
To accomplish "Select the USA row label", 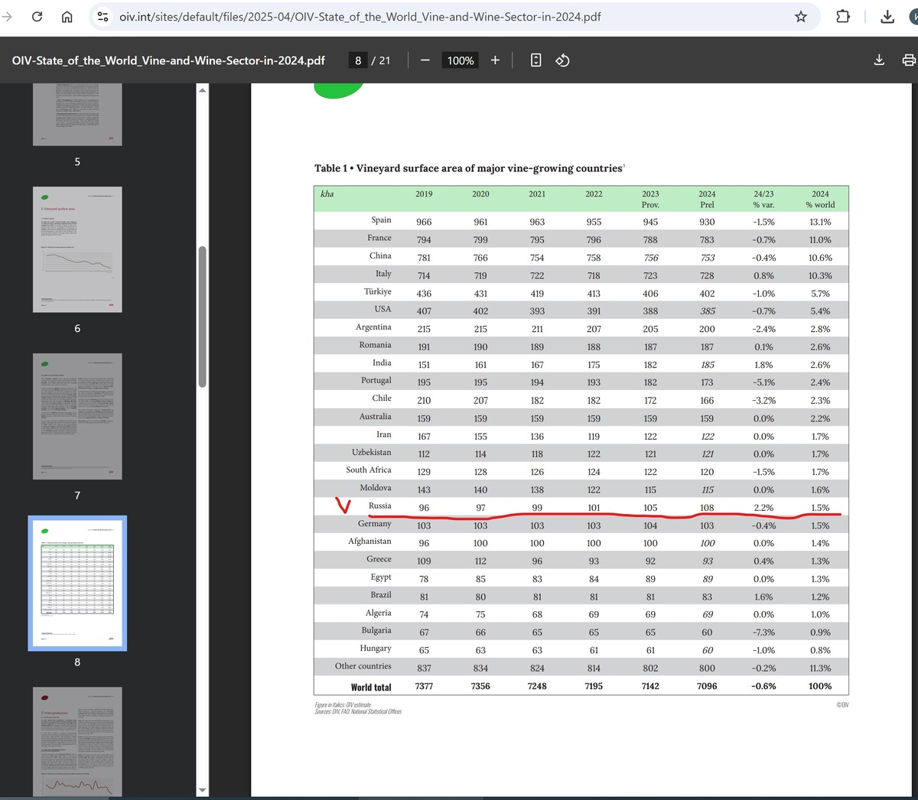I will pos(382,309).
